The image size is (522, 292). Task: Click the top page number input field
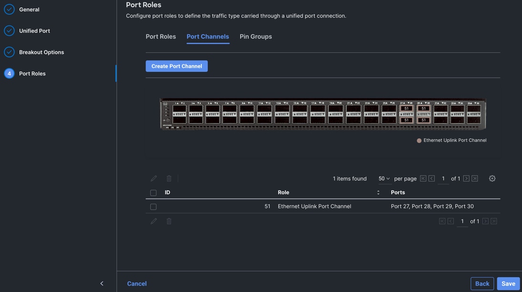[443, 178]
